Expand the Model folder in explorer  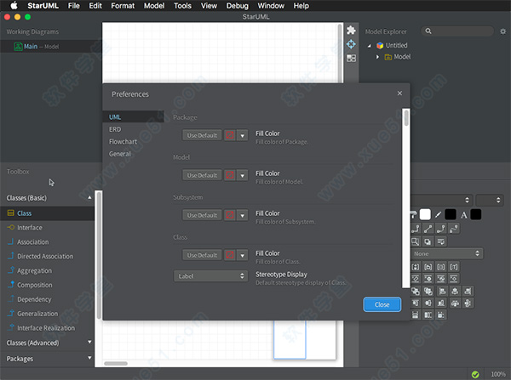click(x=378, y=57)
